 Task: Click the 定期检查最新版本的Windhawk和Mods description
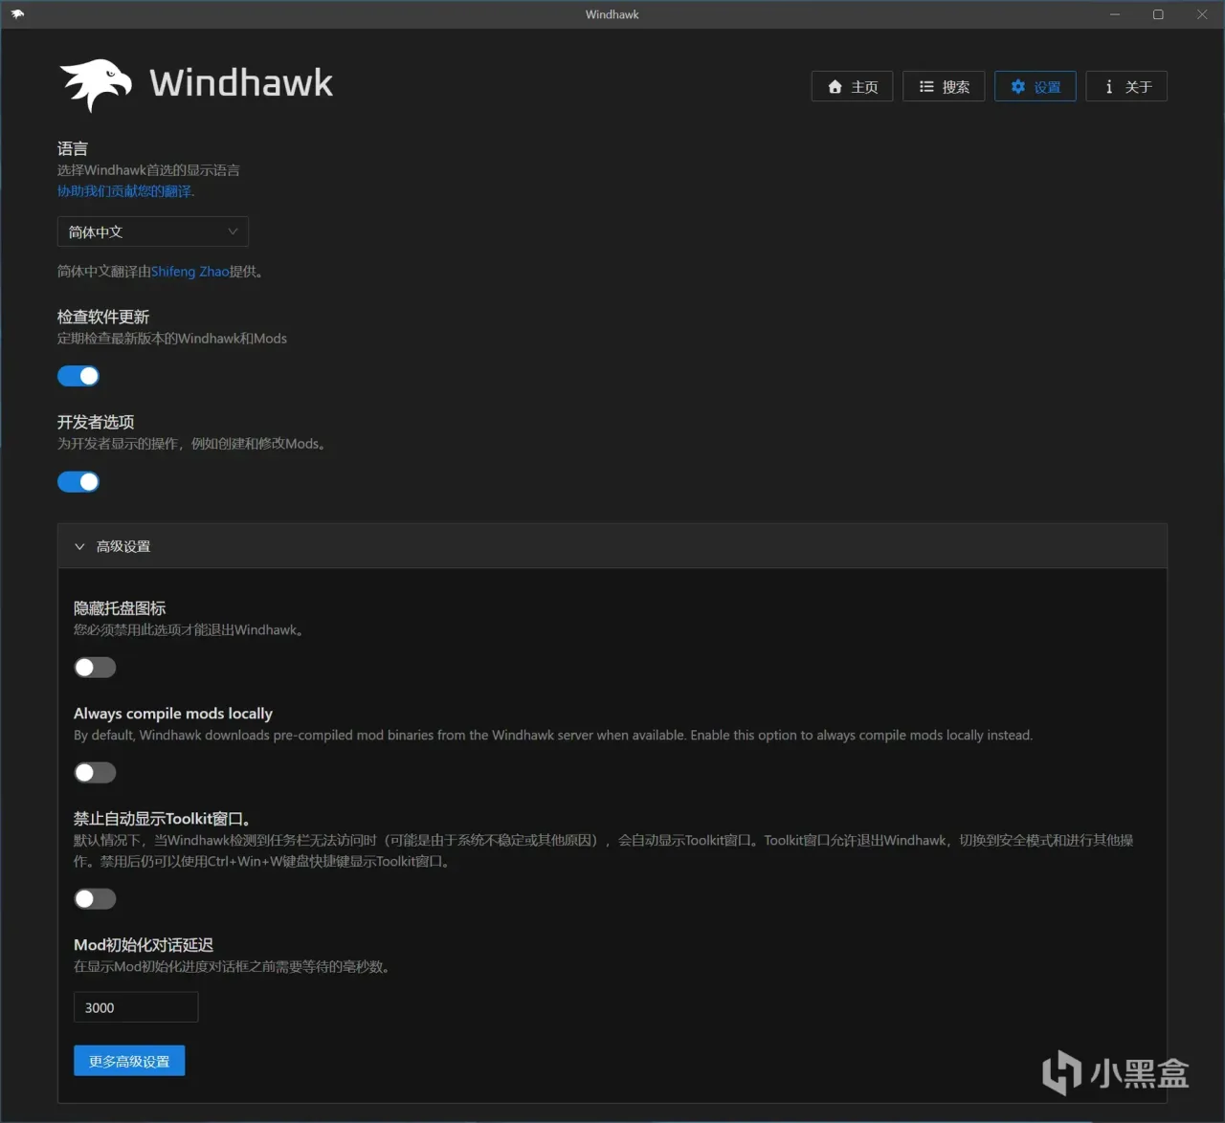pos(172,339)
